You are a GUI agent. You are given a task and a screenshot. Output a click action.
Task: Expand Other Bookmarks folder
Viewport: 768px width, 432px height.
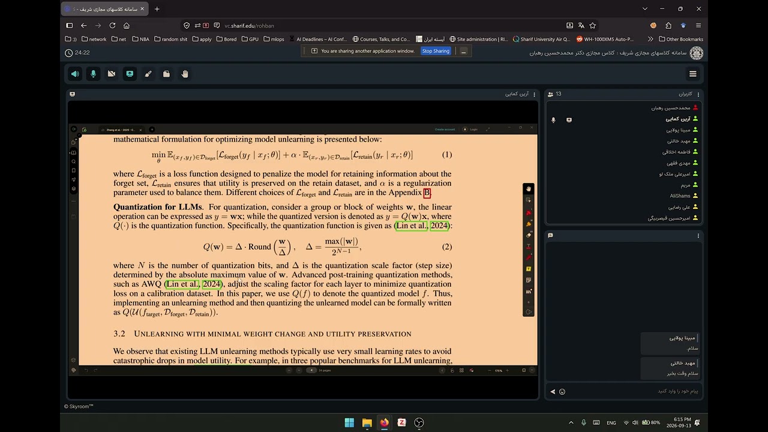click(680, 39)
